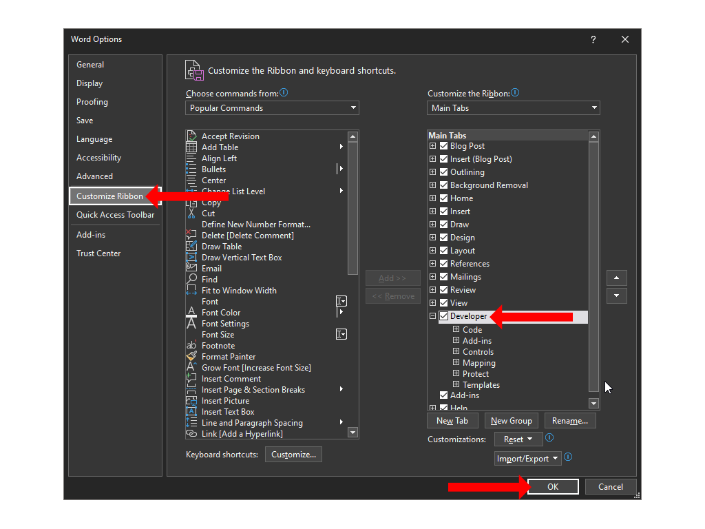The height and width of the screenshot is (529, 705).
Task: Select the Fit to Window Width icon
Action: 191,290
